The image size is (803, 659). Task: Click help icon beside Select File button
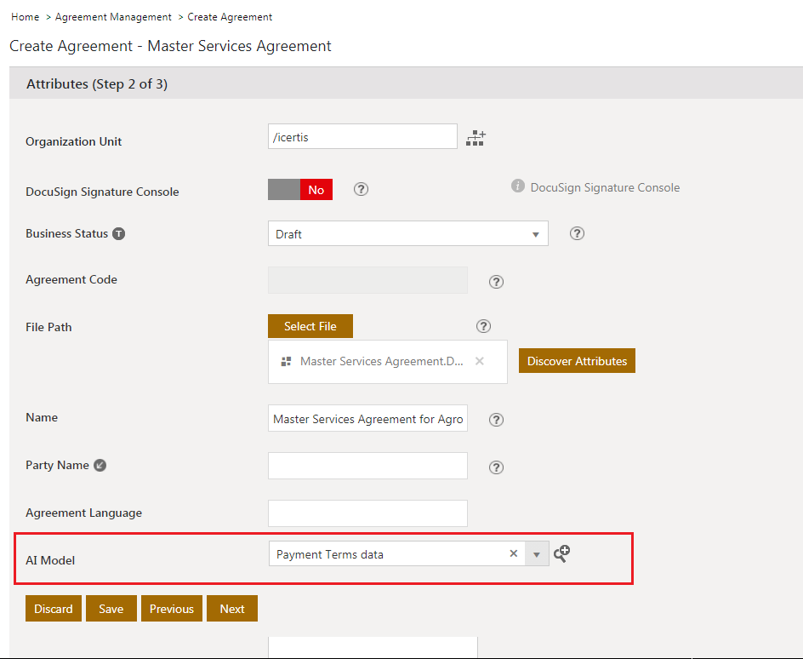[x=484, y=326]
